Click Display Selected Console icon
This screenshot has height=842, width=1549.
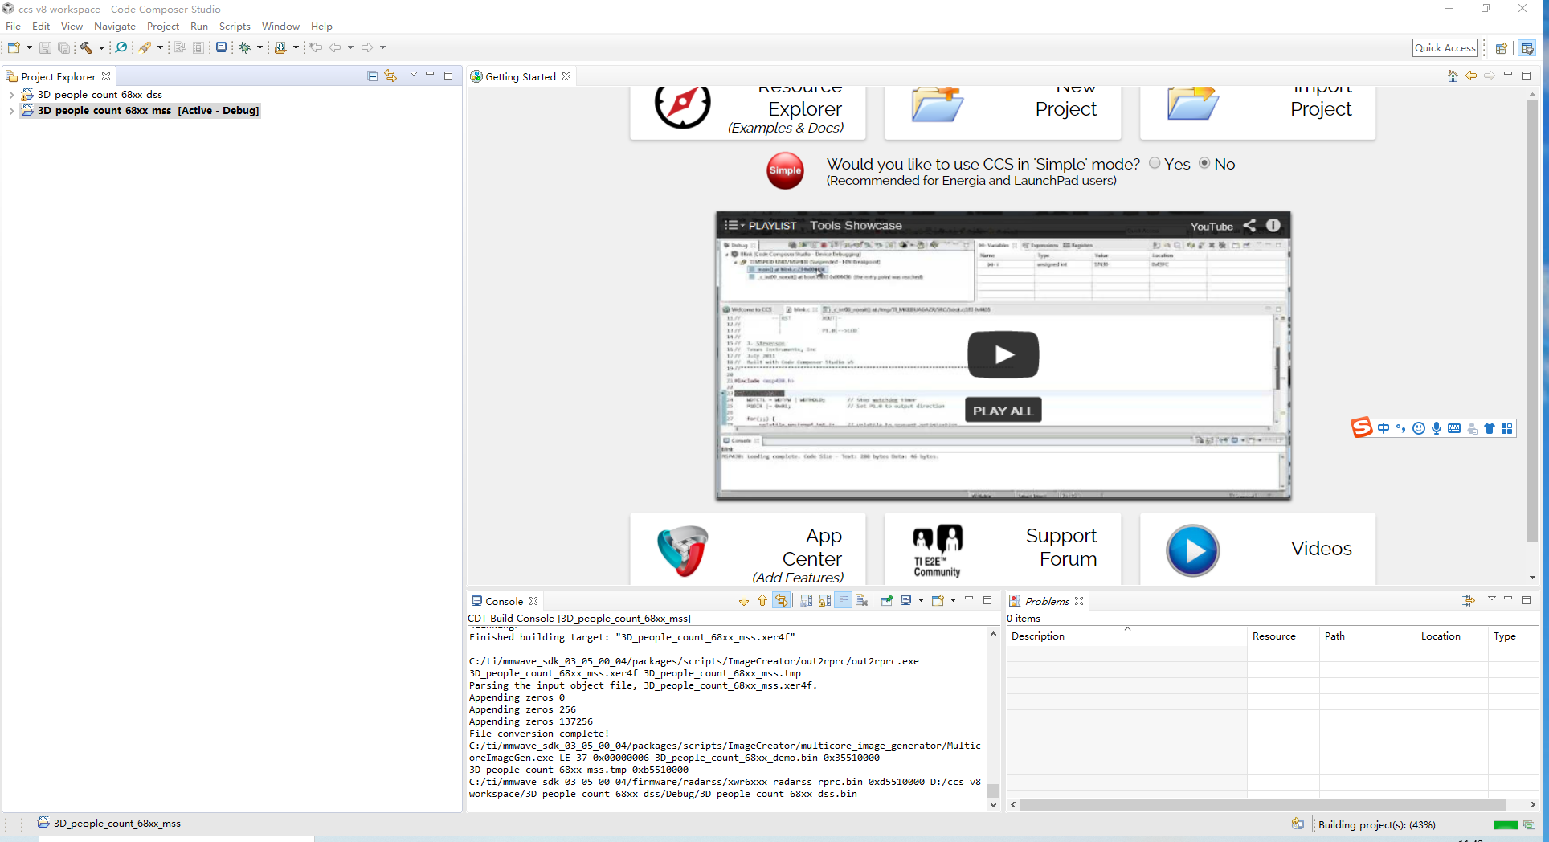(906, 601)
